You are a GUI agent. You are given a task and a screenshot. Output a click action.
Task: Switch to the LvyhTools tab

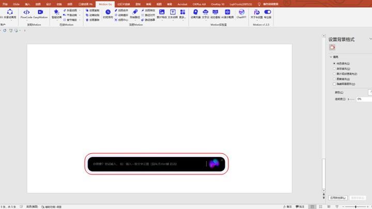pyautogui.click(x=241, y=4)
